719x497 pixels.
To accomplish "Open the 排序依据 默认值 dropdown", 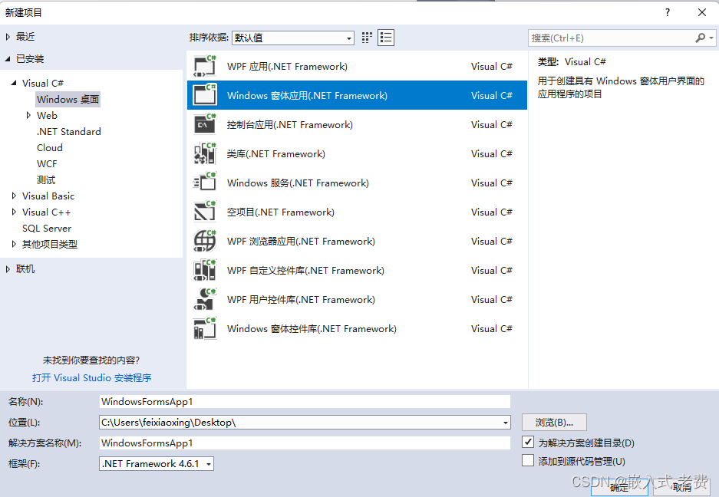I will (x=349, y=37).
